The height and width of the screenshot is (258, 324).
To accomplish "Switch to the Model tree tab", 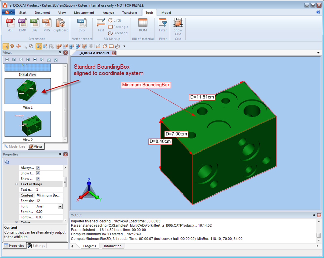I will (15, 146).
